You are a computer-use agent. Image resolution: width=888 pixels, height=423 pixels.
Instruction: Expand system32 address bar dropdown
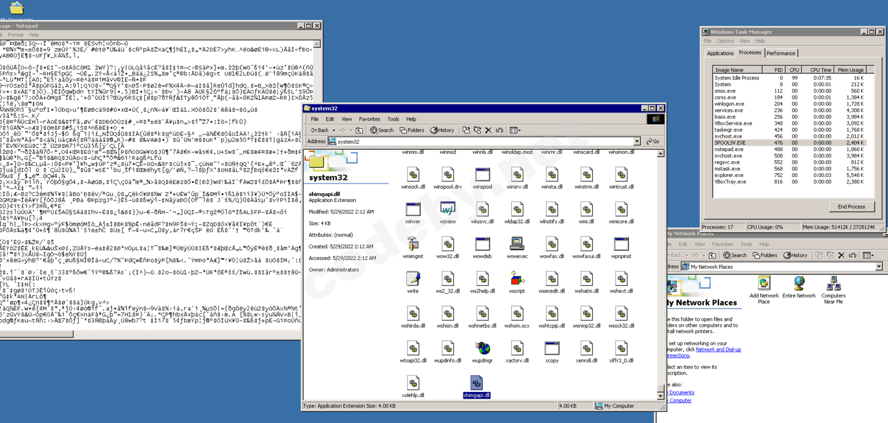(637, 142)
